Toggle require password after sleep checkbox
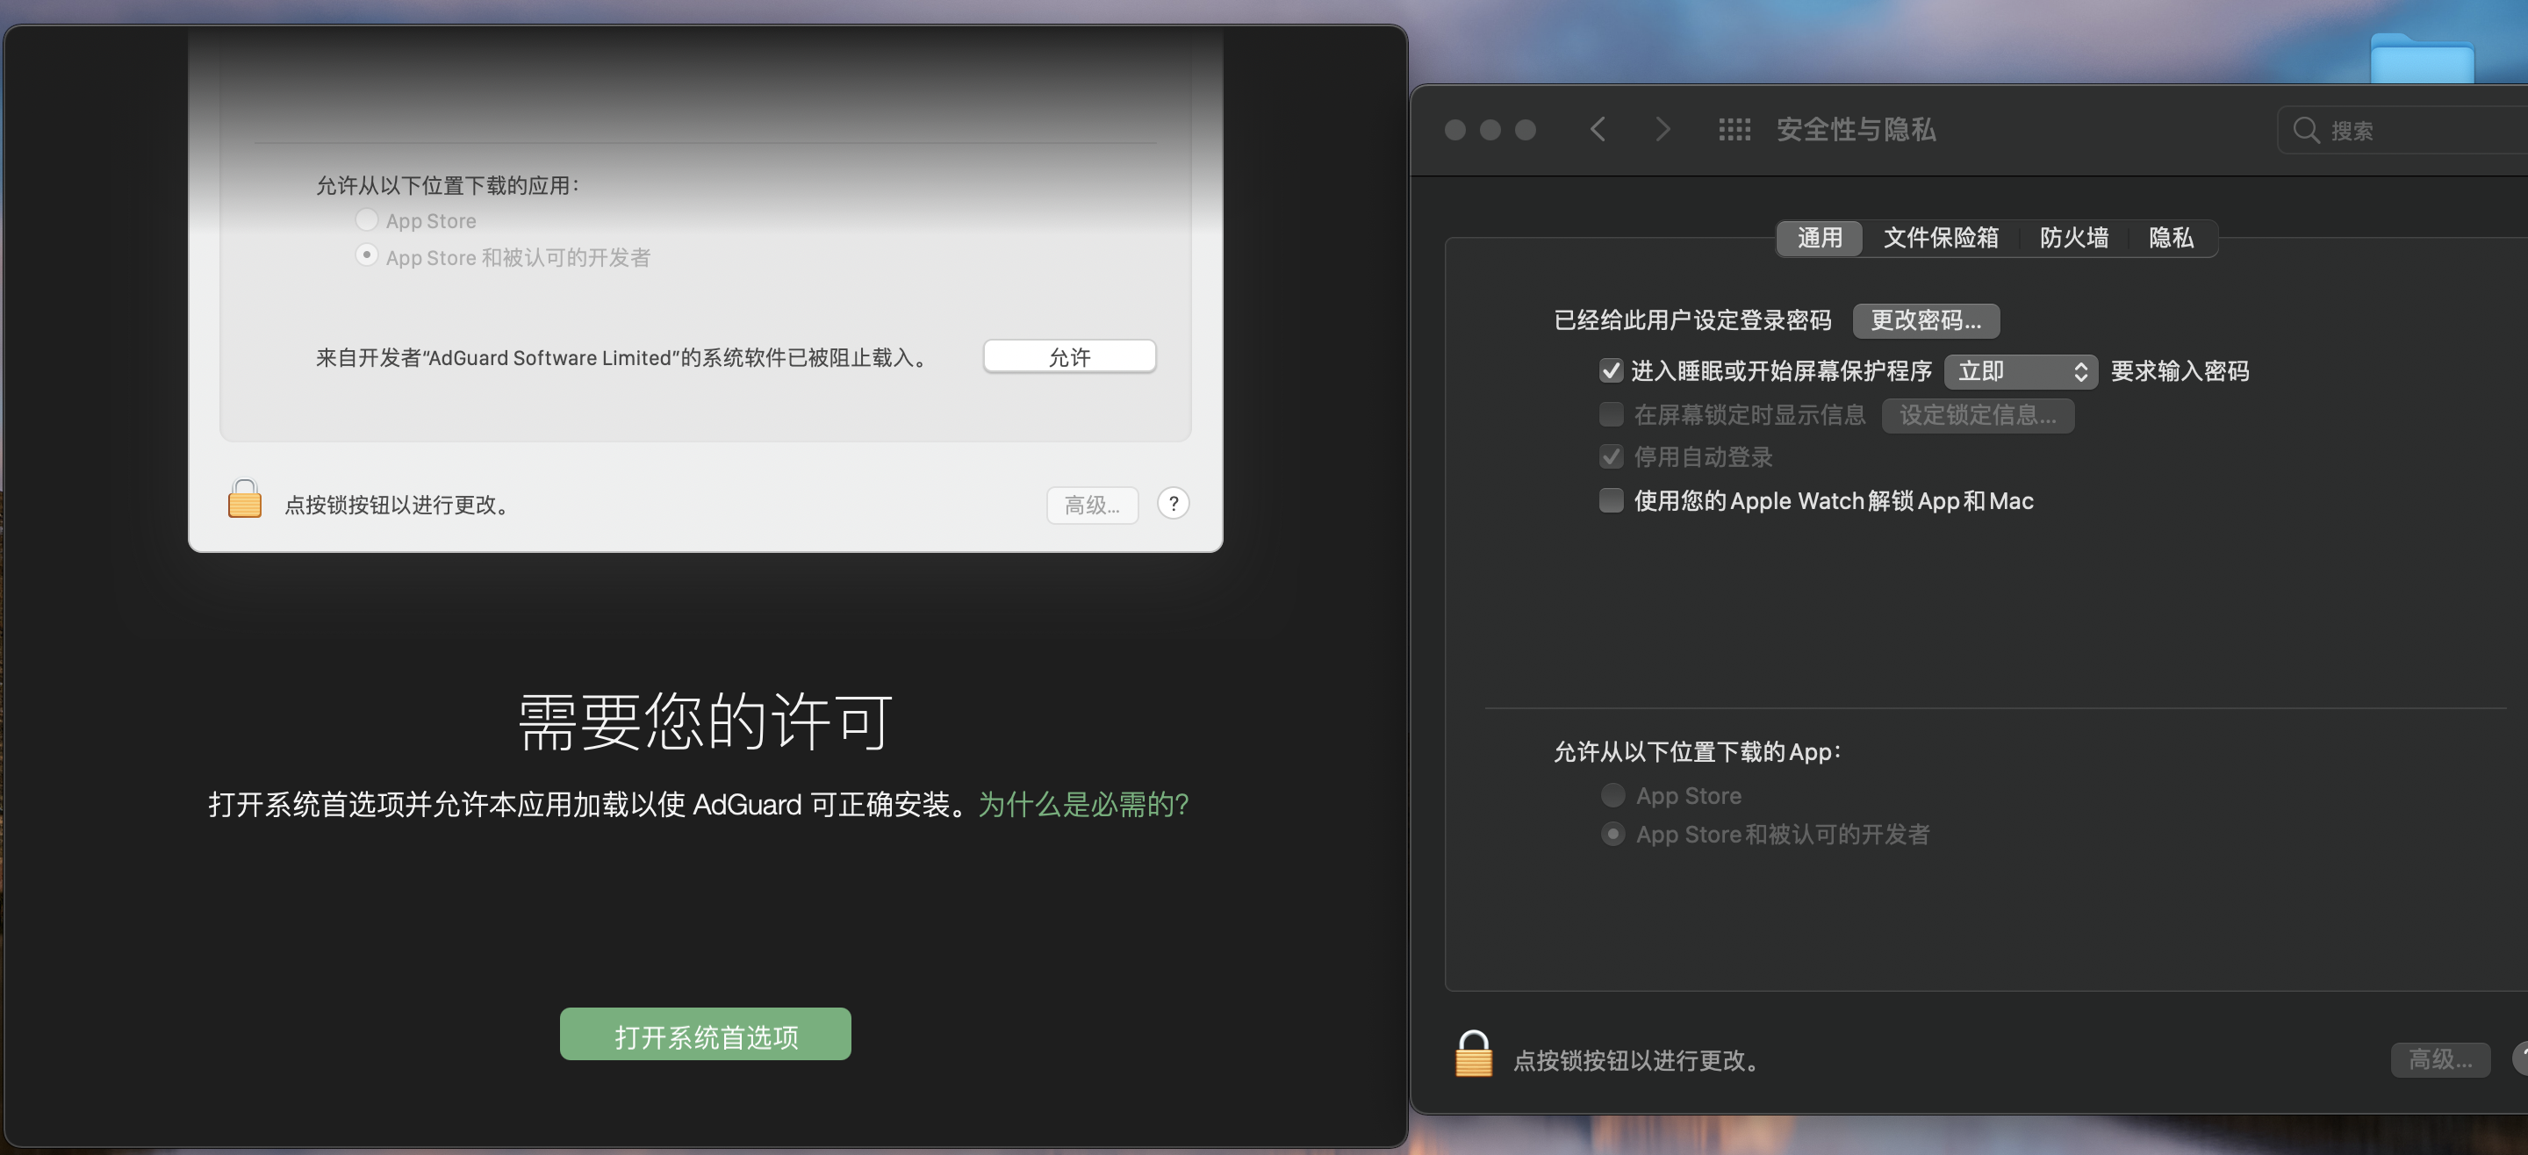The width and height of the screenshot is (2528, 1155). point(1611,371)
